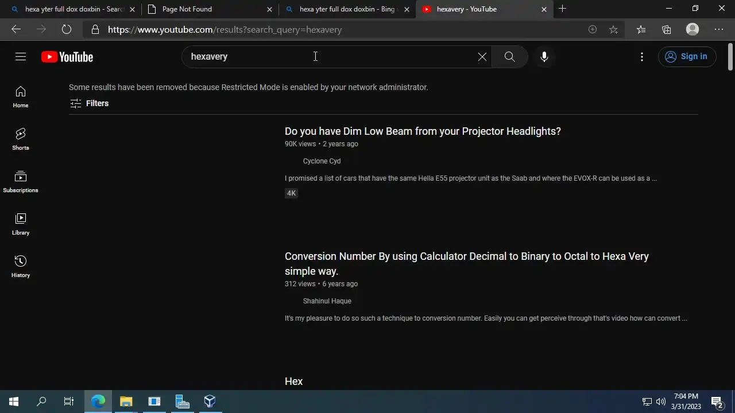Open Shahinul Haque channel
Screen dimensions: 735x413
(x=327, y=301)
